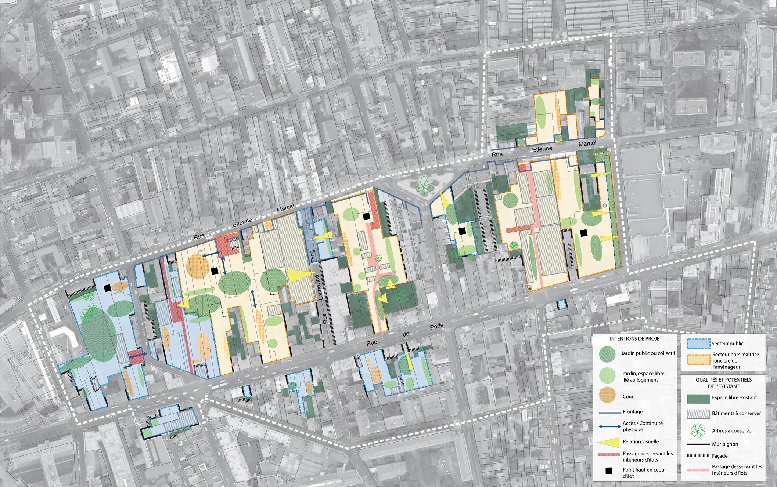Click the hatched 'Bâtiments à conserver' legend box
The width and height of the screenshot is (777, 487).
point(698,414)
